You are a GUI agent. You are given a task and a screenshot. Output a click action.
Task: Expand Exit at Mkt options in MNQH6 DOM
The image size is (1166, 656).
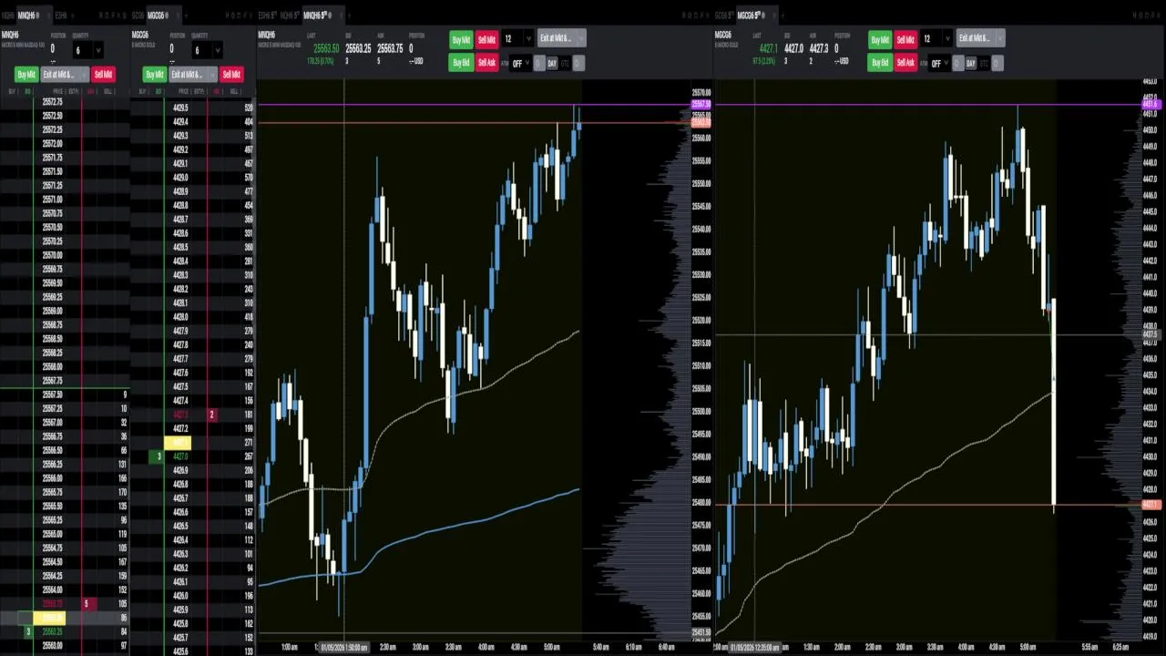pyautogui.click(x=84, y=75)
